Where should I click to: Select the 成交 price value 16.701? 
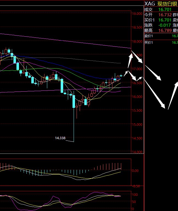tap(165, 10)
